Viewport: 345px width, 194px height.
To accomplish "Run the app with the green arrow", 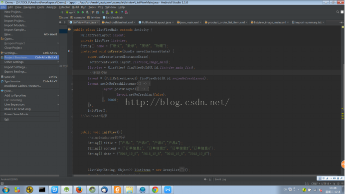I will click(78, 12).
